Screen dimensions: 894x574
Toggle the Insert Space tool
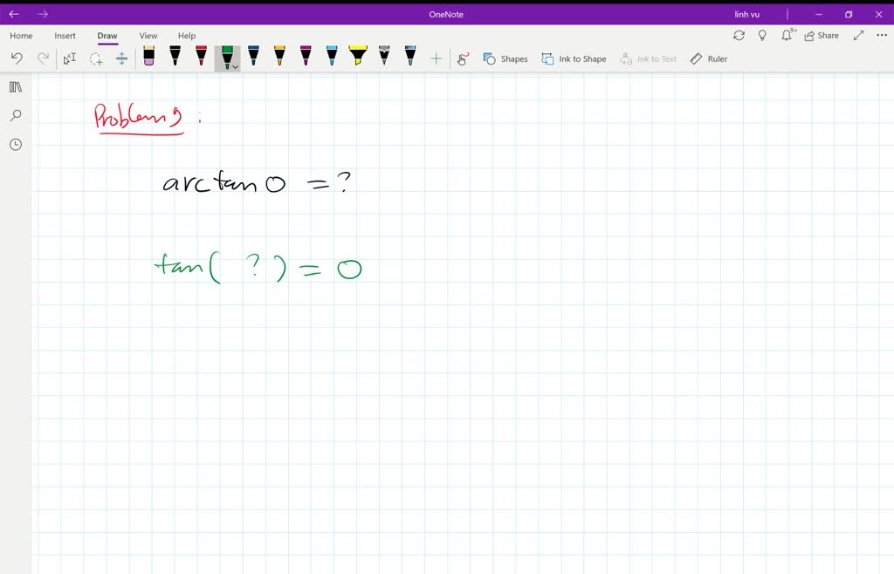(x=121, y=58)
